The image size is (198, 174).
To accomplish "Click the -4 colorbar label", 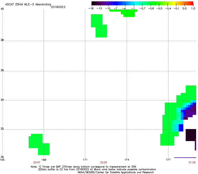I will click(x=124, y=9).
